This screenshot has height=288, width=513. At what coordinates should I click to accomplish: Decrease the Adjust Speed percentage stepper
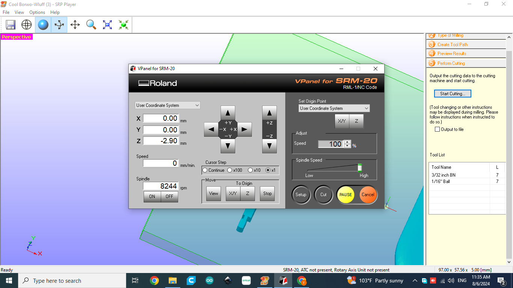(x=347, y=146)
